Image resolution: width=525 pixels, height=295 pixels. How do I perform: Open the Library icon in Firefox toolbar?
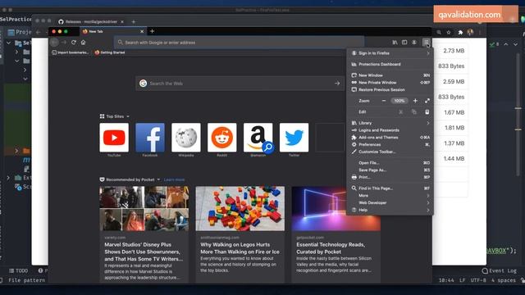point(395,42)
